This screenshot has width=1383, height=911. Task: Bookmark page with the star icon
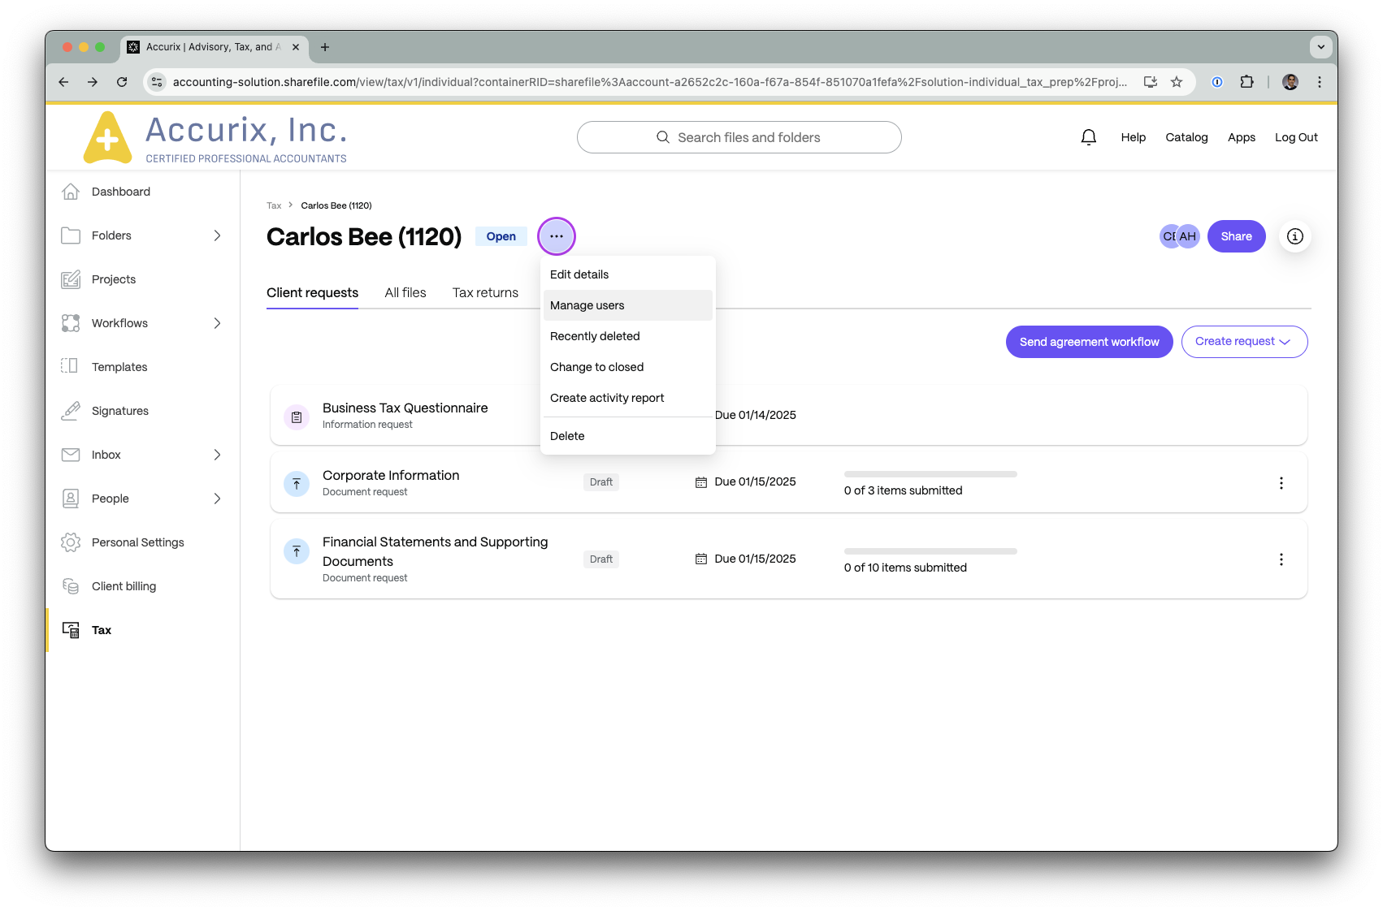[x=1177, y=82]
